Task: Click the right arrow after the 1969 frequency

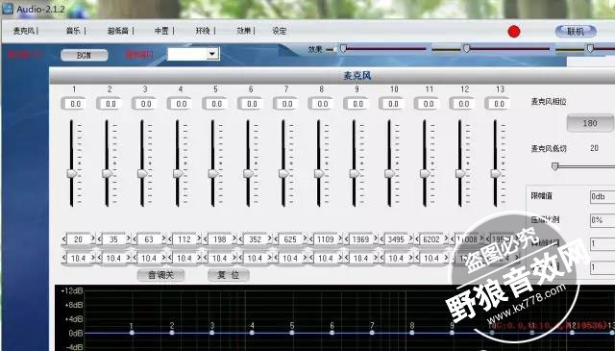Action: tap(376, 238)
